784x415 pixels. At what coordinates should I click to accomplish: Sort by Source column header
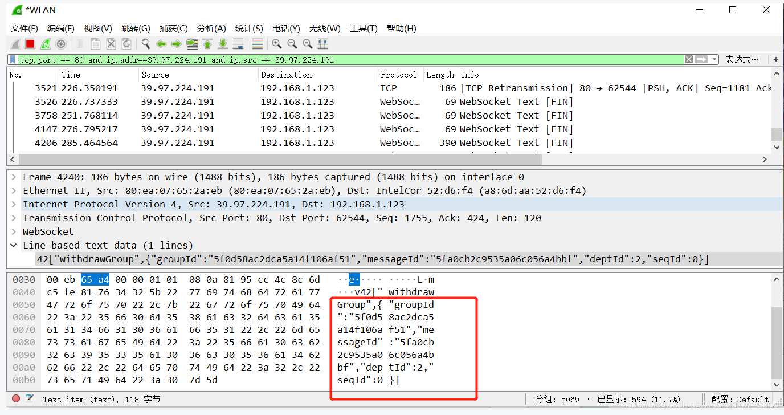coord(199,75)
